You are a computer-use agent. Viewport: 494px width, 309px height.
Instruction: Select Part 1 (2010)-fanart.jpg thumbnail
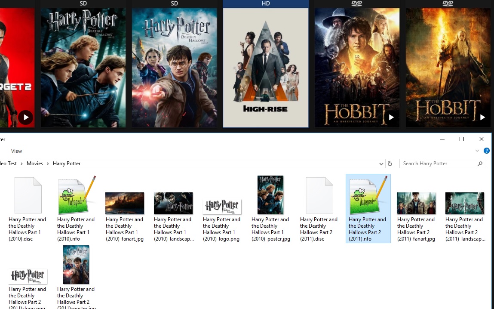point(125,204)
